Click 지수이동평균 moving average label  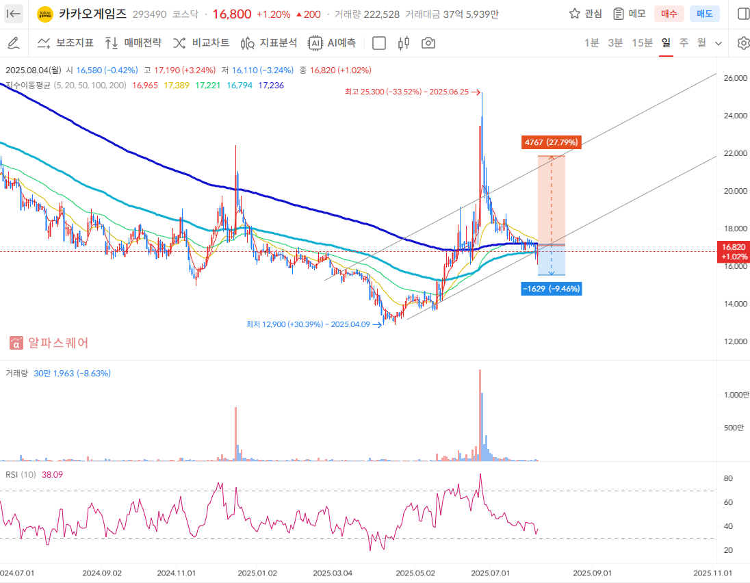[28, 85]
